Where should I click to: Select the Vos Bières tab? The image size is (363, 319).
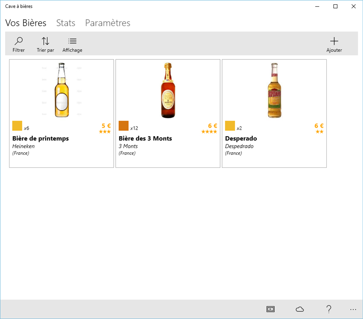[26, 23]
